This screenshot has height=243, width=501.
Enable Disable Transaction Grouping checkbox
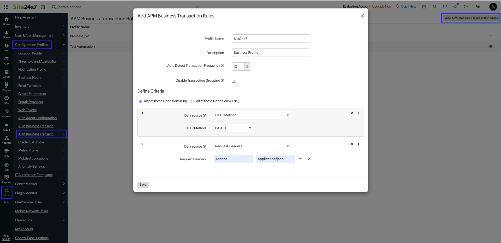pyautogui.click(x=234, y=81)
